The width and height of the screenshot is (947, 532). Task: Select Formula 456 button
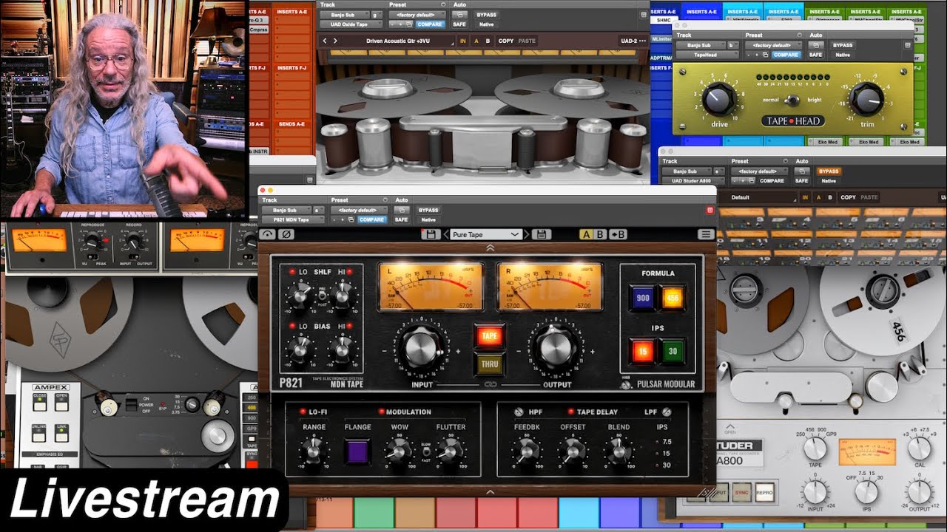673,298
